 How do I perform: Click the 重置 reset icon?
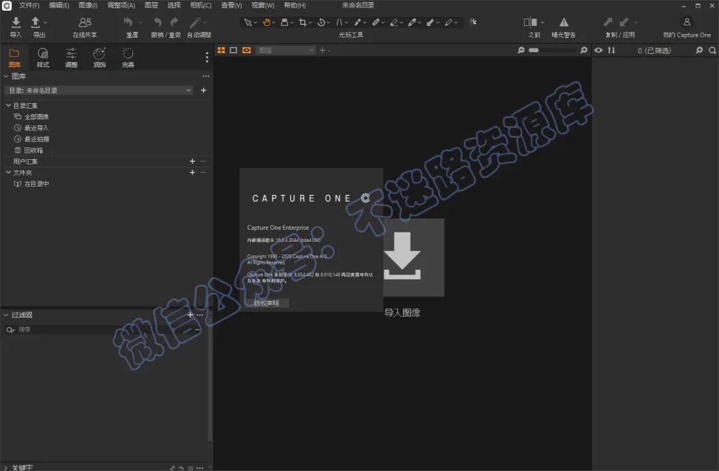click(128, 22)
